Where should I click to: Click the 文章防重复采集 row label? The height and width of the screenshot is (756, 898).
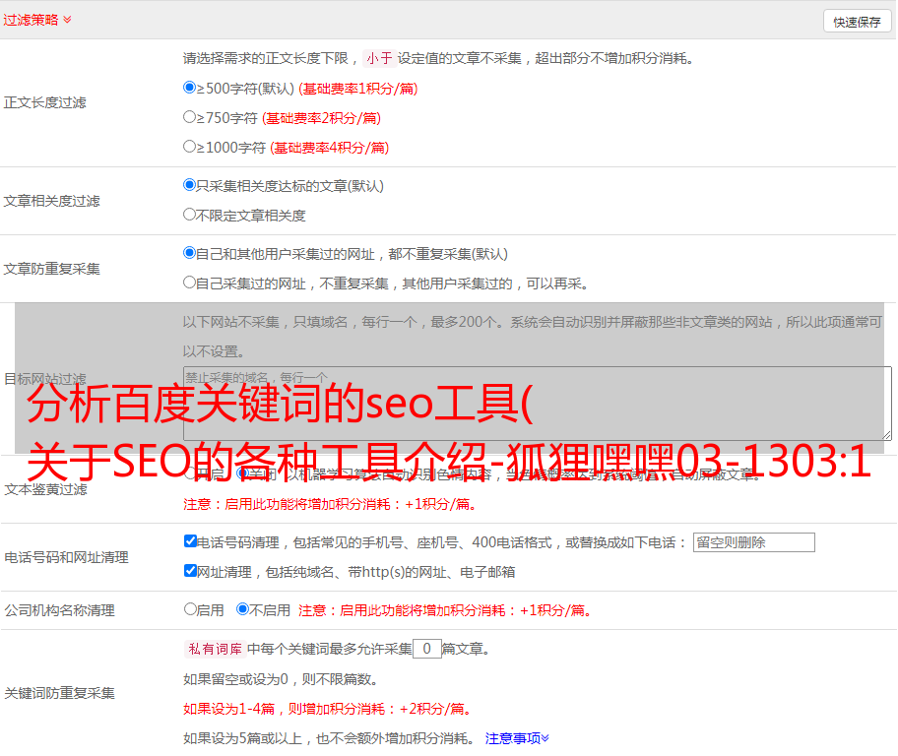[x=51, y=269]
